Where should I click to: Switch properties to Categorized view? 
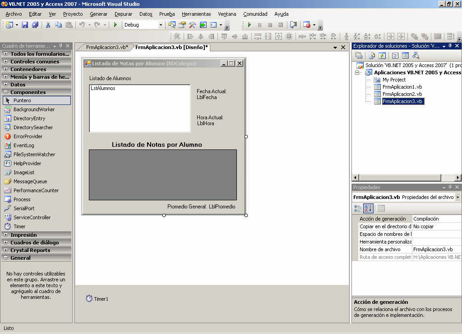tap(358, 208)
